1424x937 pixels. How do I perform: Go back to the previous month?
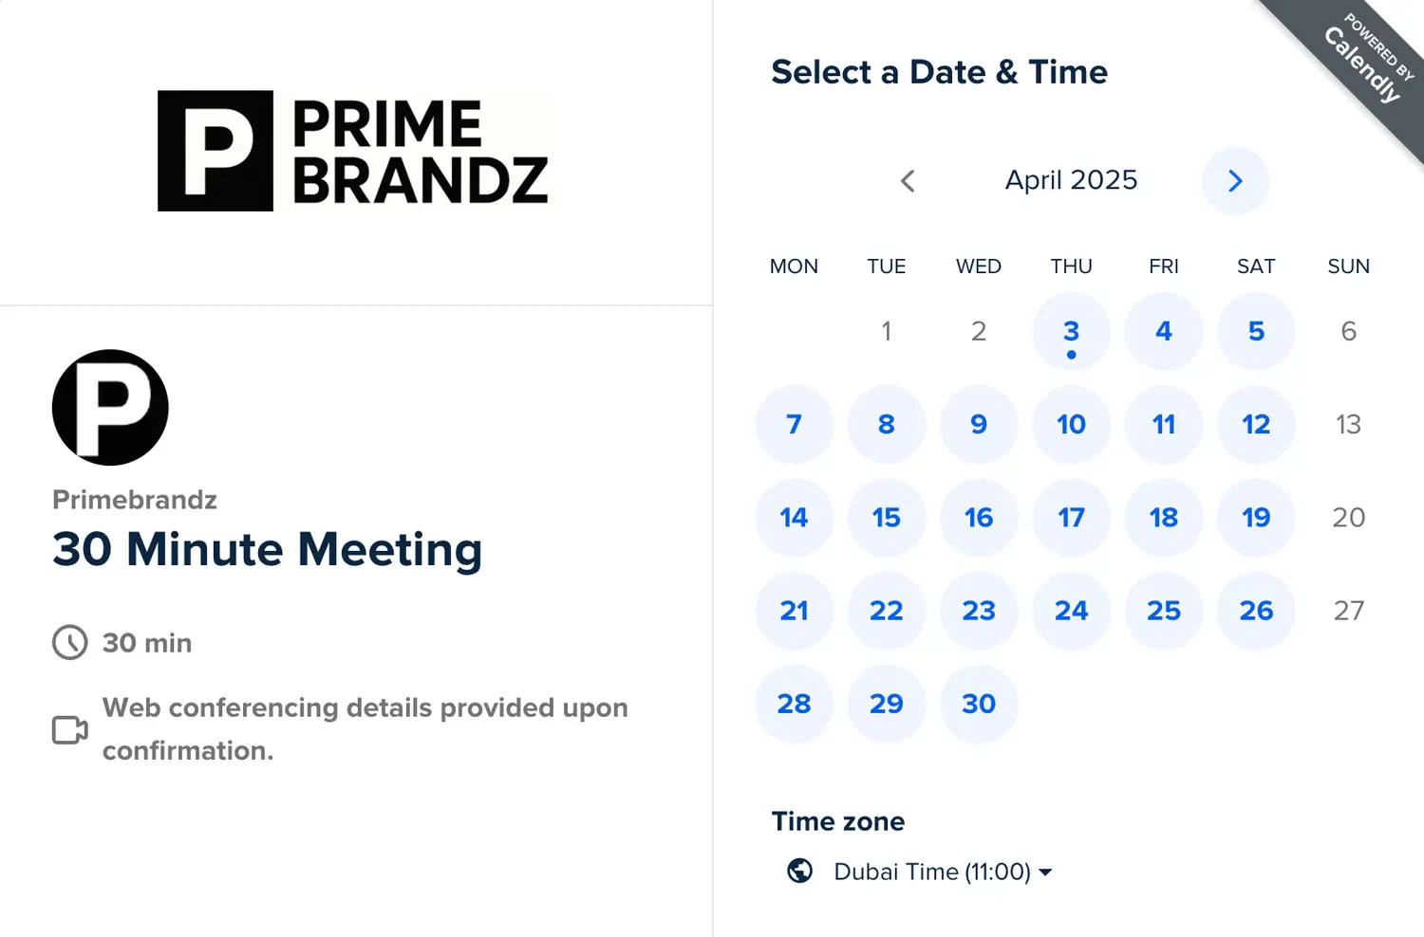pos(908,181)
